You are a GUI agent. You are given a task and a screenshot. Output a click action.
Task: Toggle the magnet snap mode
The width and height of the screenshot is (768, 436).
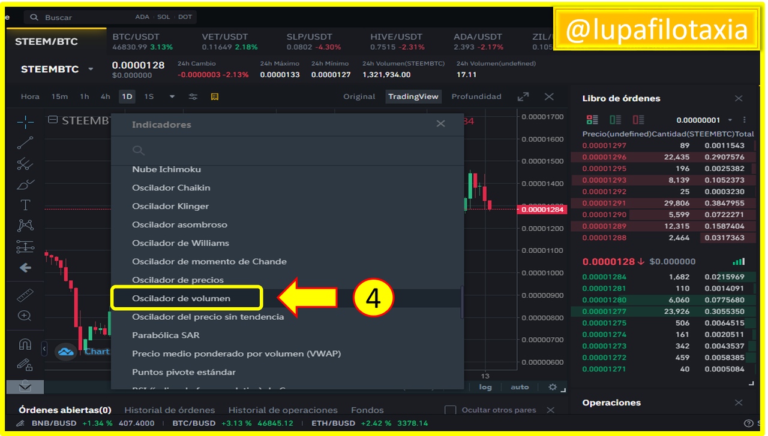(x=25, y=344)
